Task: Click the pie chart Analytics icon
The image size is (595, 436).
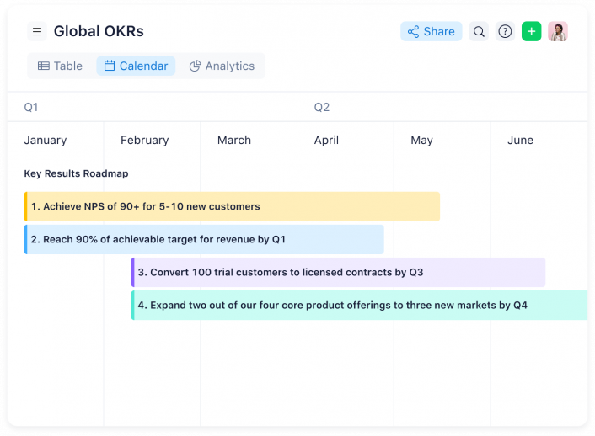Action: (195, 66)
